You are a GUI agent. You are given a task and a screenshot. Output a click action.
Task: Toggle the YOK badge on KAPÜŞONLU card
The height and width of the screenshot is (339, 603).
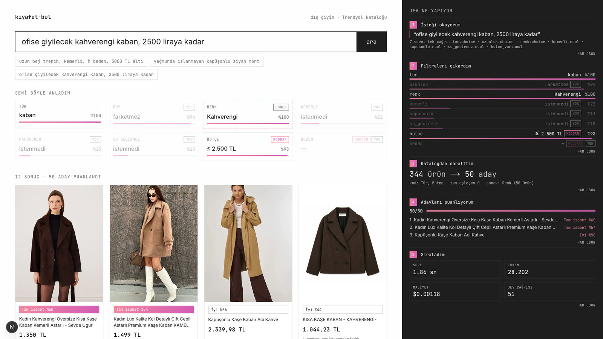click(95, 139)
